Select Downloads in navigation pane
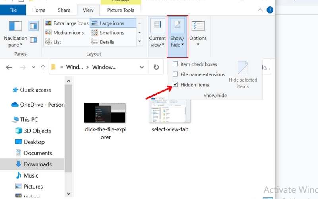This screenshot has height=199, width=318. pyautogui.click(x=32, y=164)
